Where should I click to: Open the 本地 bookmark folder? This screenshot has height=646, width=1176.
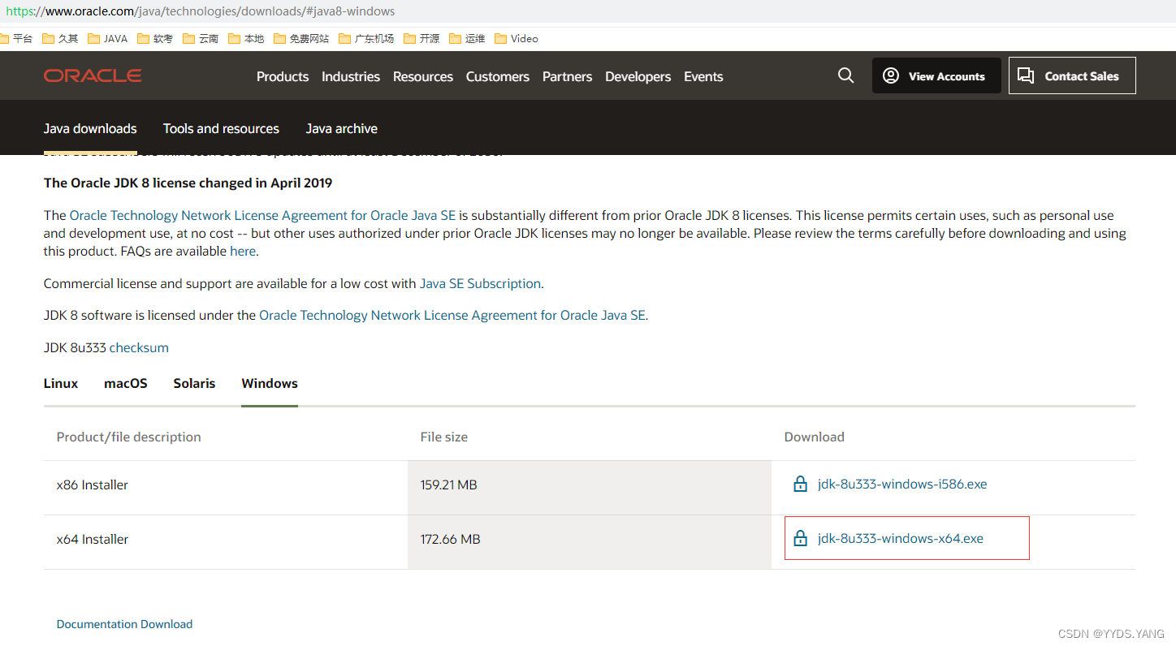[246, 38]
